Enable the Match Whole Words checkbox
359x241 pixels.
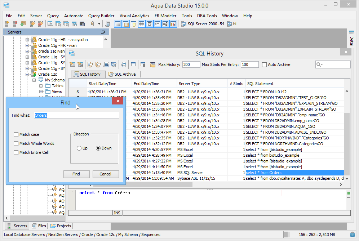point(16,143)
